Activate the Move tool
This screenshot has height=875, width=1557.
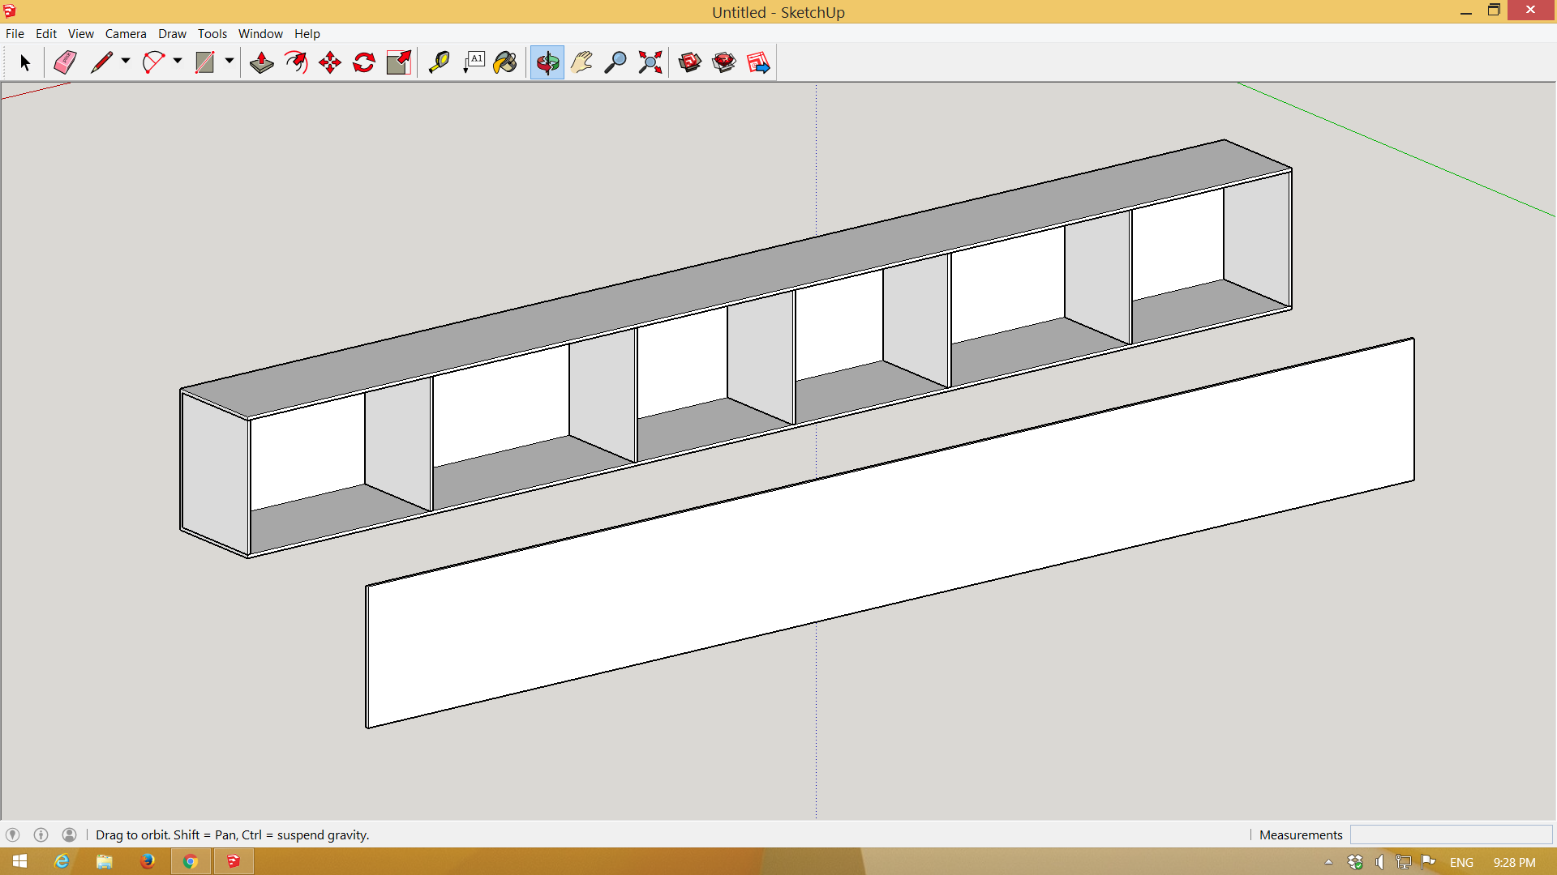click(x=330, y=62)
